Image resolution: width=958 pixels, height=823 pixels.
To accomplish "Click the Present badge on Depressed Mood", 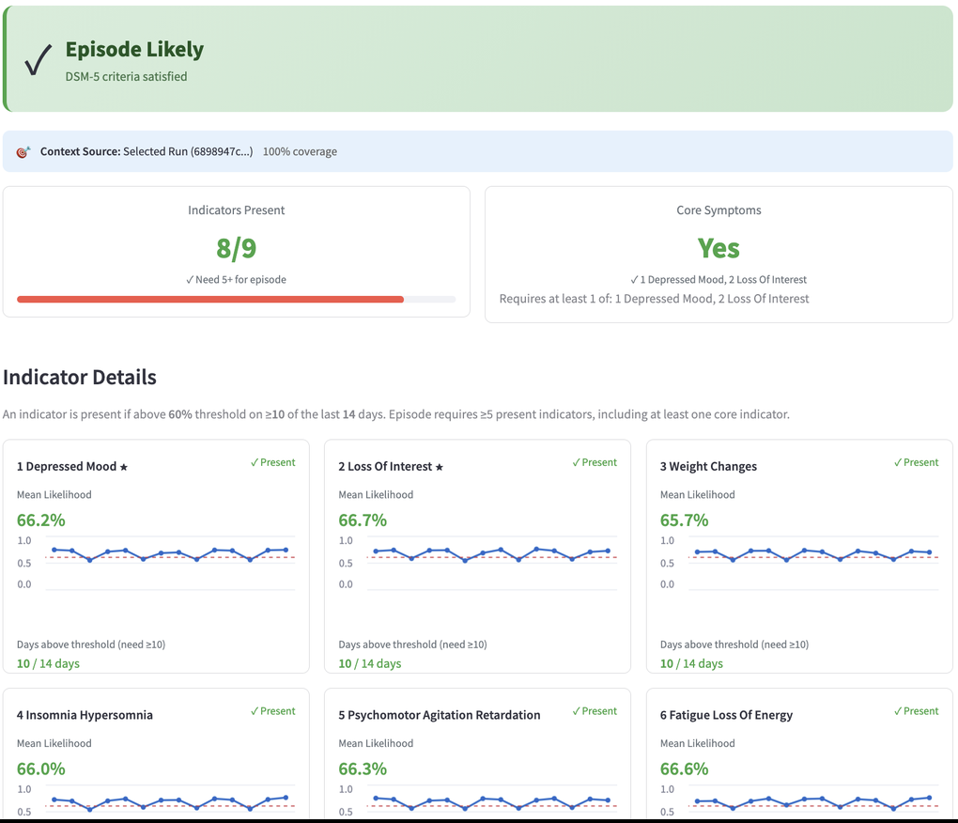I will click(x=273, y=462).
